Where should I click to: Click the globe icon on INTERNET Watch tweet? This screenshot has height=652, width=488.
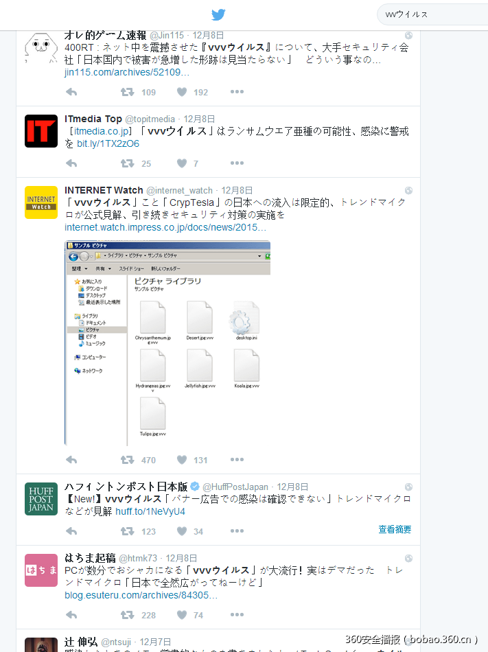[408, 190]
